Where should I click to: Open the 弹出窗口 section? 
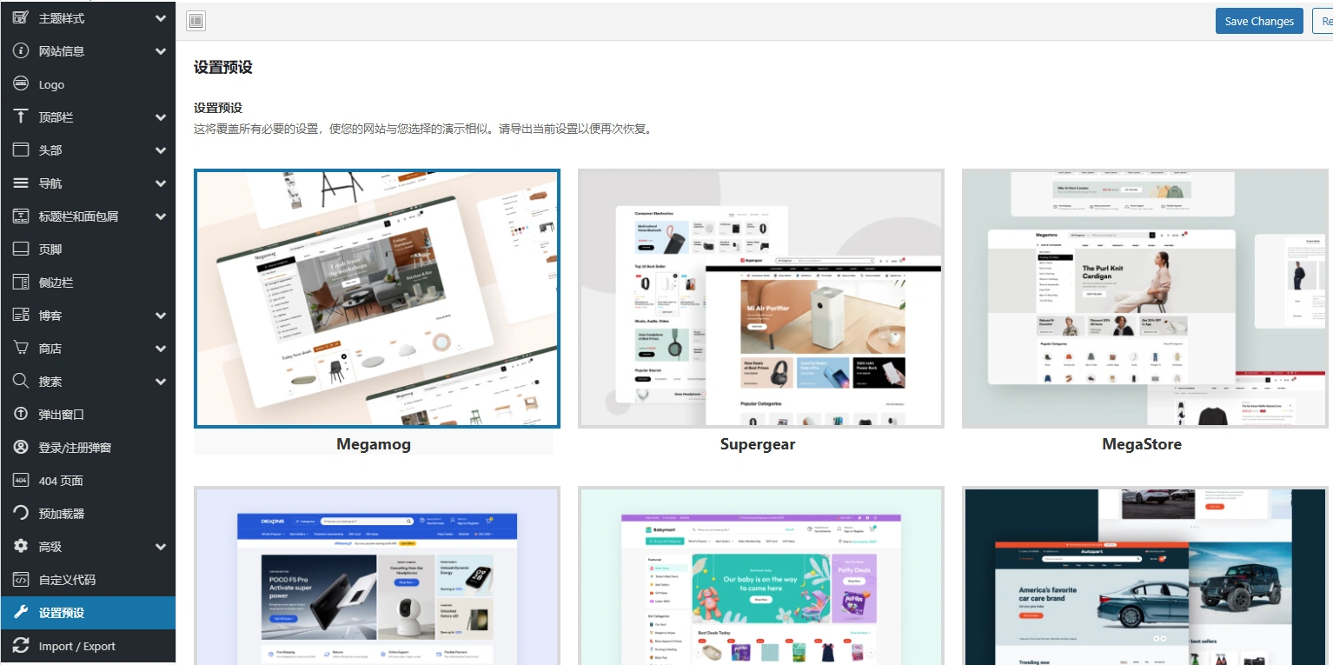61,414
